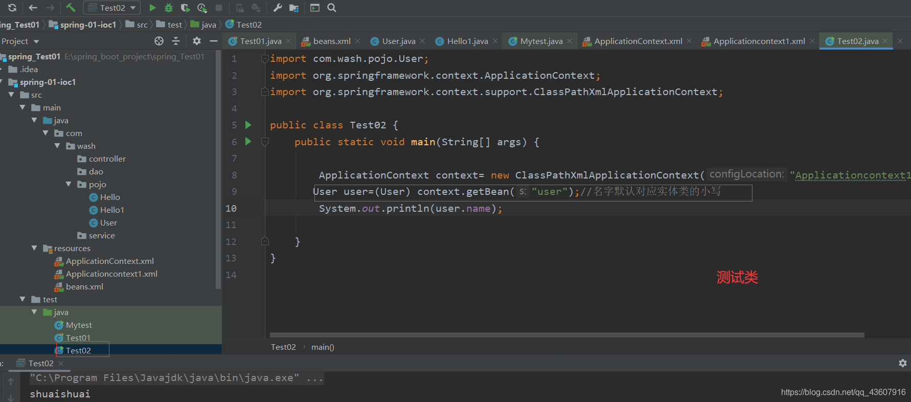The image size is (911, 402).
Task: Collapse the com package arrow
Action: [x=45, y=133]
